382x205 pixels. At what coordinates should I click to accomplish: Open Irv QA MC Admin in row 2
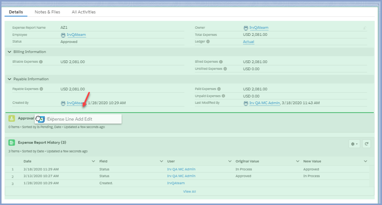181,176
